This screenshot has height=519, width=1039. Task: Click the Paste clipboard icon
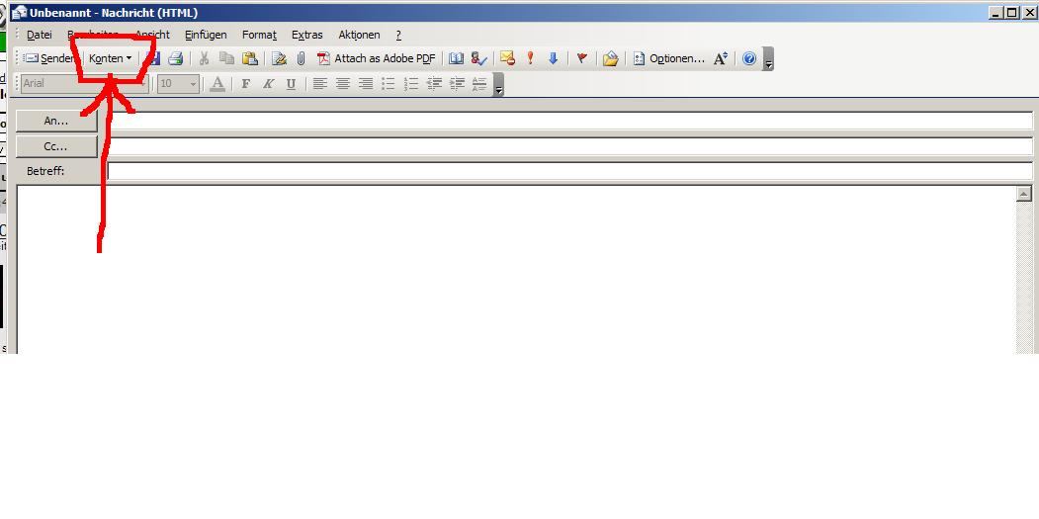[249, 58]
